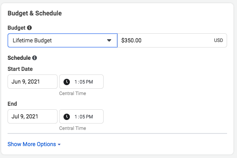Image resolution: width=237 pixels, height=158 pixels.
Task: Click the USD currency label
Action: click(x=218, y=40)
